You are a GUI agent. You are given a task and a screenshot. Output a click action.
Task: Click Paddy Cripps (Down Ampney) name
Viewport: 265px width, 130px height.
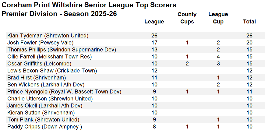[x=44, y=127]
